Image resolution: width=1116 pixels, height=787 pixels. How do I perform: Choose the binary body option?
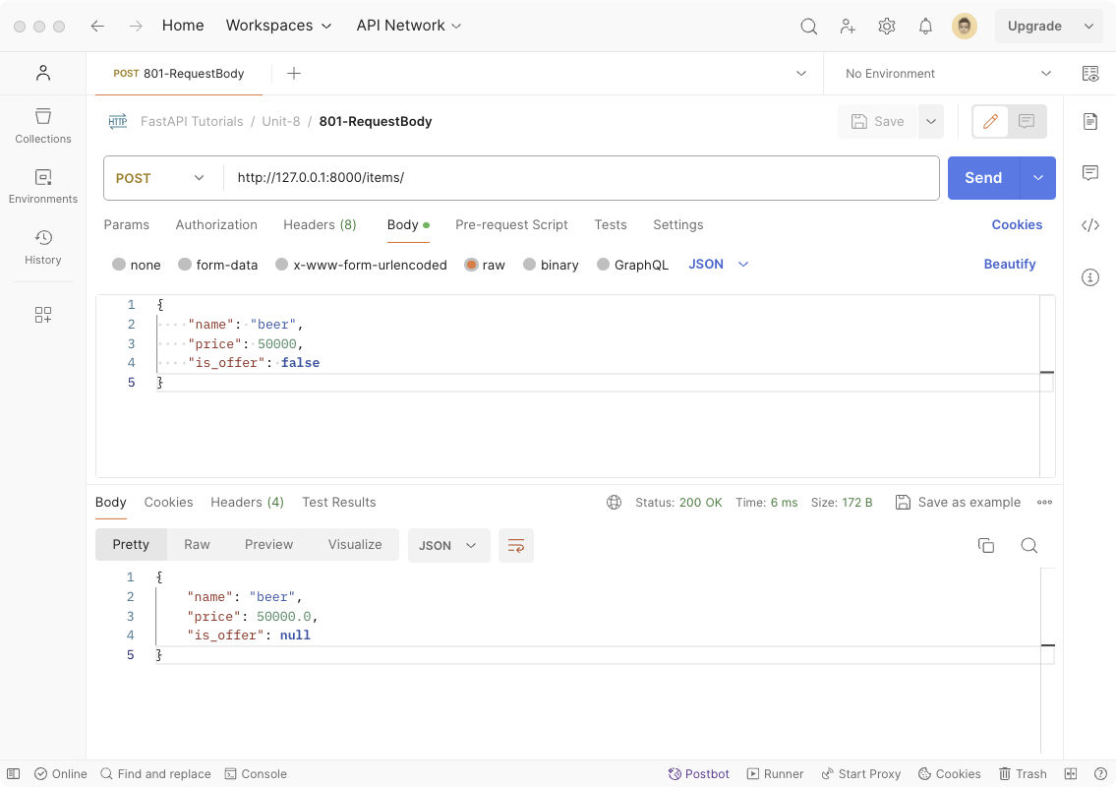tap(551, 265)
